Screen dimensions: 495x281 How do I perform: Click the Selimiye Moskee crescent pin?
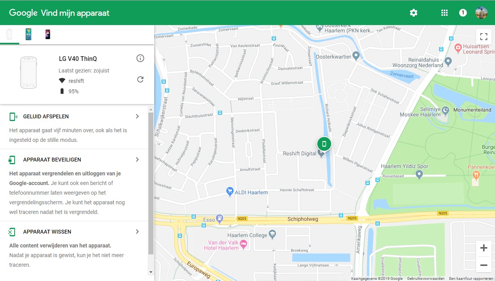click(x=446, y=111)
